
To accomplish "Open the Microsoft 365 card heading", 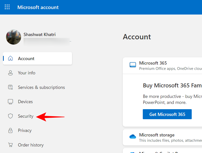I will [153, 63].
